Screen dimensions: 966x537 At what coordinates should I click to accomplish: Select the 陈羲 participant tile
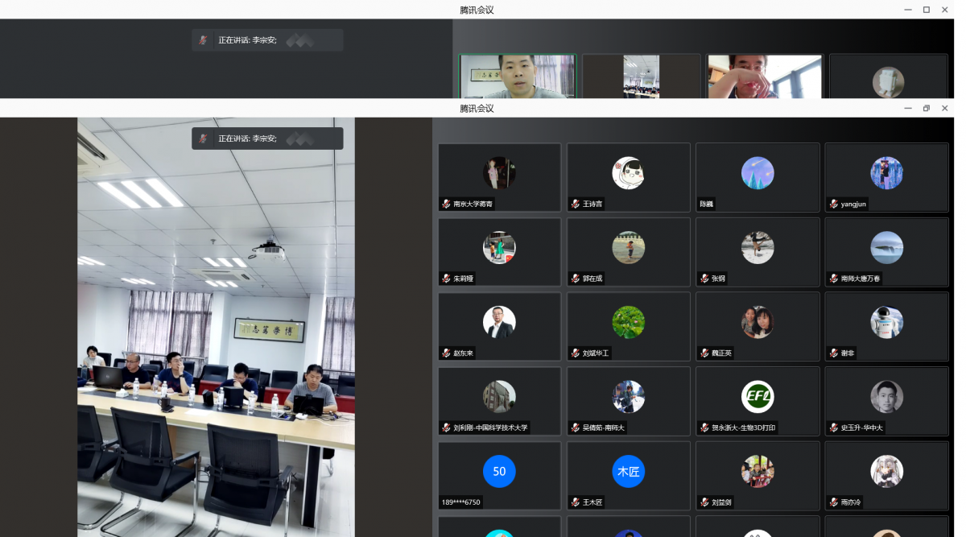point(758,177)
